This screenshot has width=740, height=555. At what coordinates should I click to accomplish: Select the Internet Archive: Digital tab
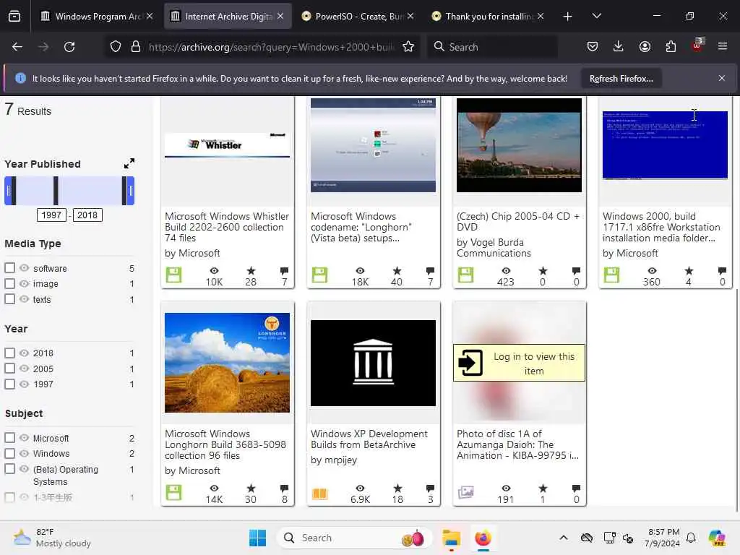[x=228, y=17]
